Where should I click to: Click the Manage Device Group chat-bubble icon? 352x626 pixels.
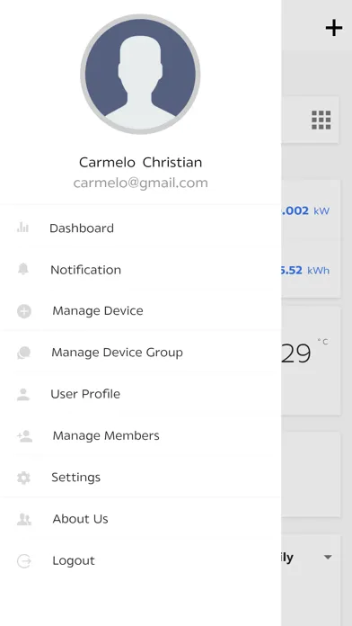(24, 353)
